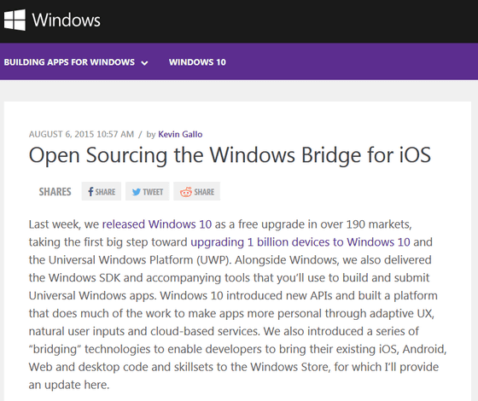Image resolution: width=478 pixels, height=401 pixels.
Task: Go to Windows 10 nav item
Action: 197,62
